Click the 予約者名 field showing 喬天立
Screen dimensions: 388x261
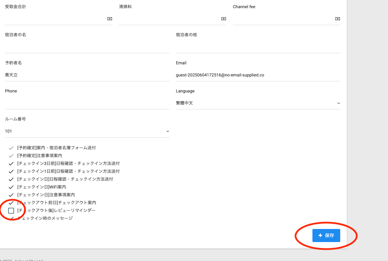point(87,75)
